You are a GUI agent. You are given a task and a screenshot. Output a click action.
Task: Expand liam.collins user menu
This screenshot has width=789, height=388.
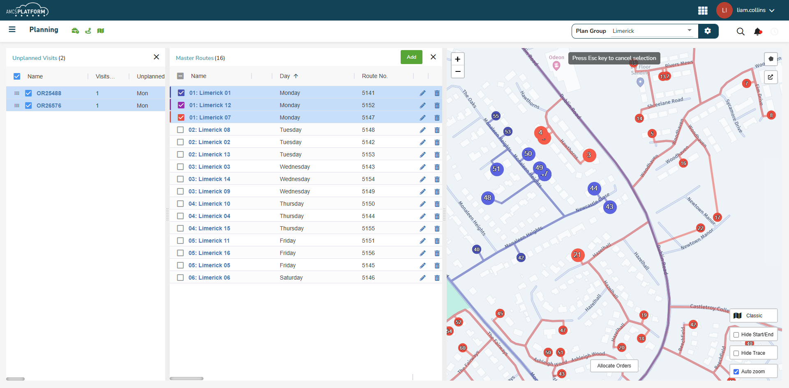pos(756,10)
